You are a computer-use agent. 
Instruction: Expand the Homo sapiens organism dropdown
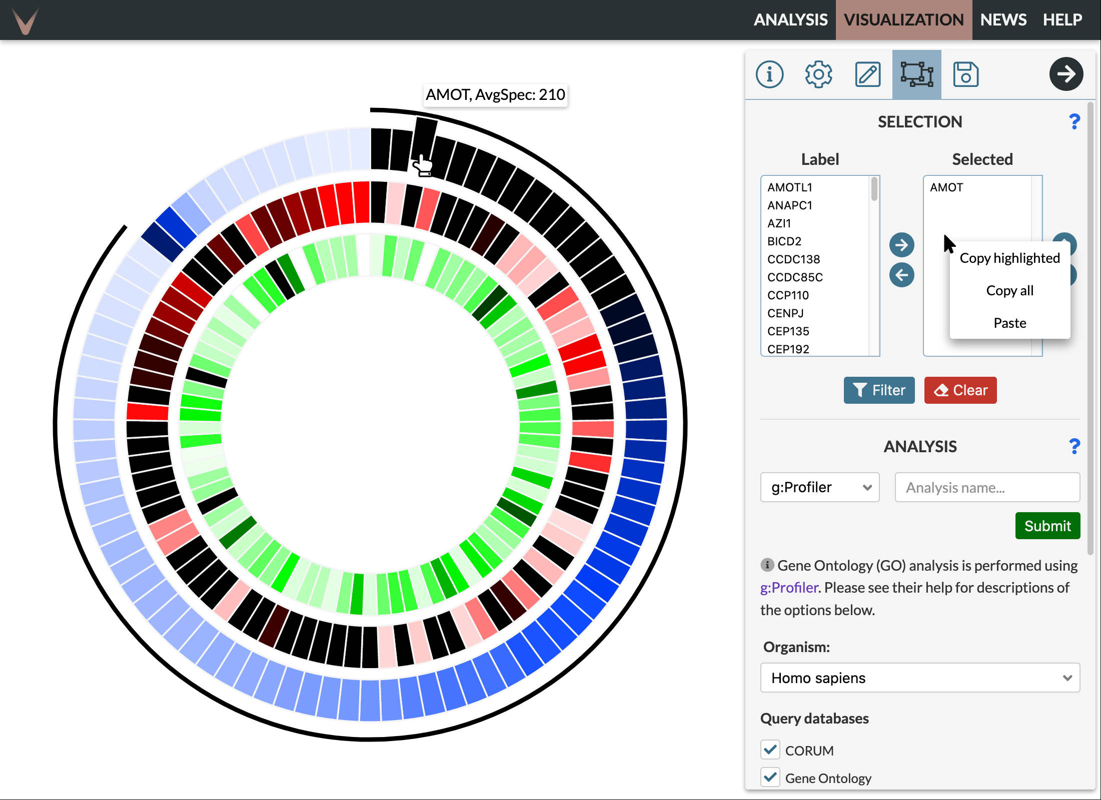pos(919,678)
